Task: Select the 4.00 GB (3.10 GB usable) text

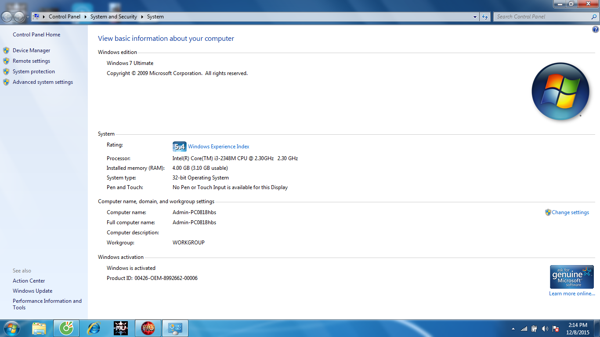Action: click(x=200, y=168)
